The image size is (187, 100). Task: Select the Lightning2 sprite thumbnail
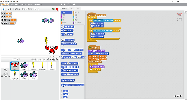(42, 66)
